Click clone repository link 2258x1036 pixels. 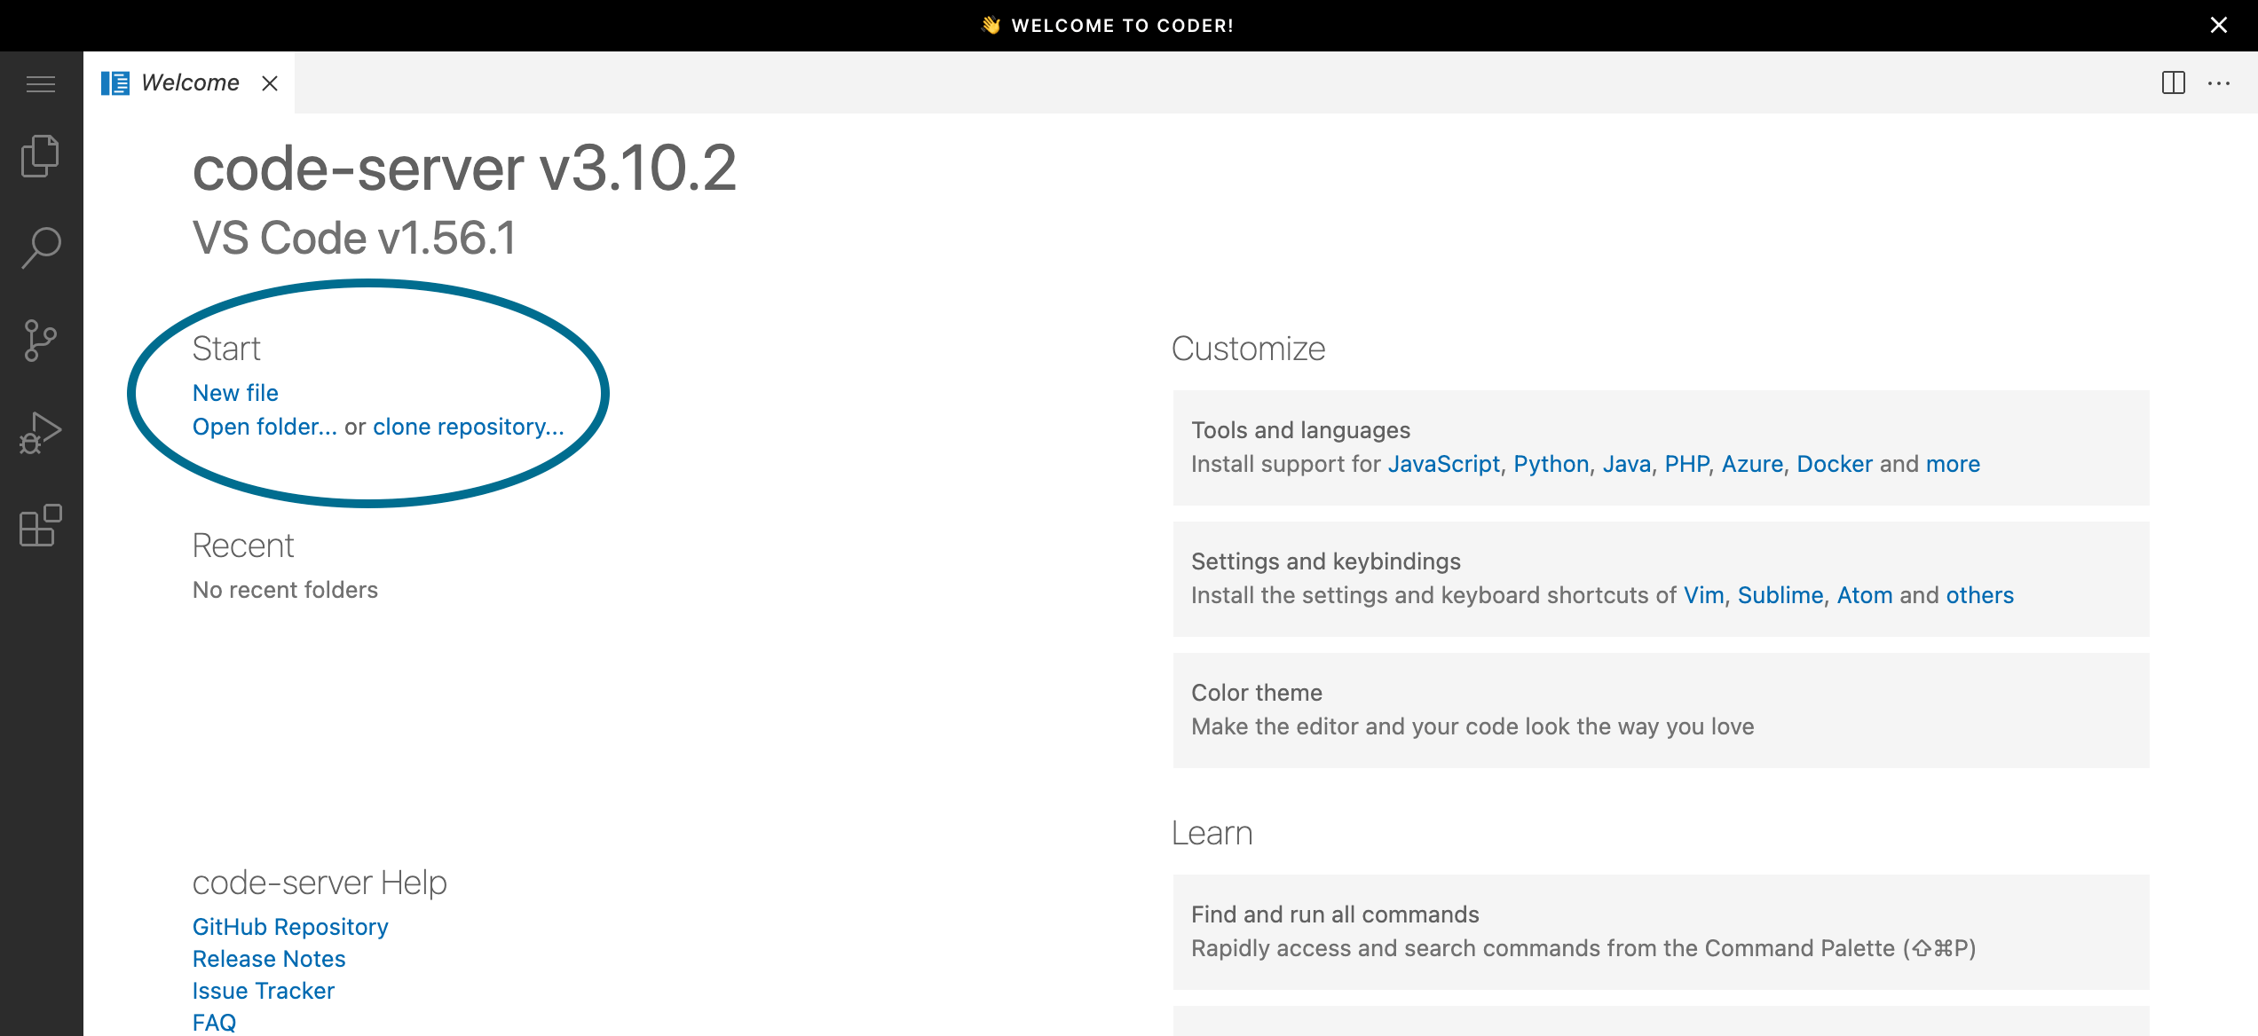[468, 426]
